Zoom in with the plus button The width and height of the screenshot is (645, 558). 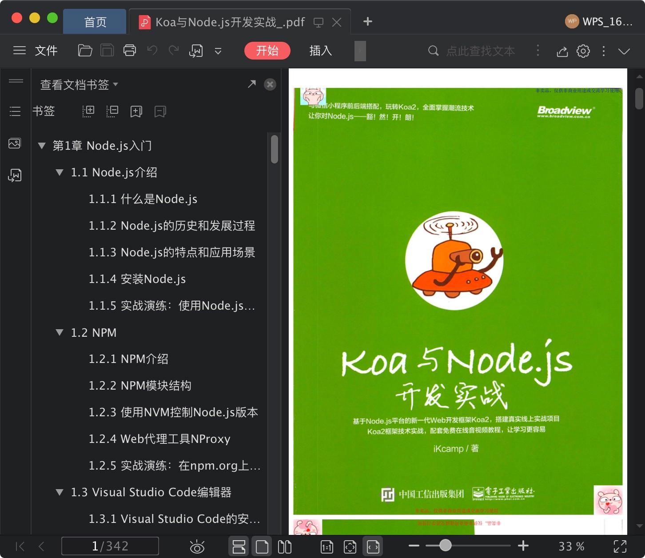tap(523, 546)
